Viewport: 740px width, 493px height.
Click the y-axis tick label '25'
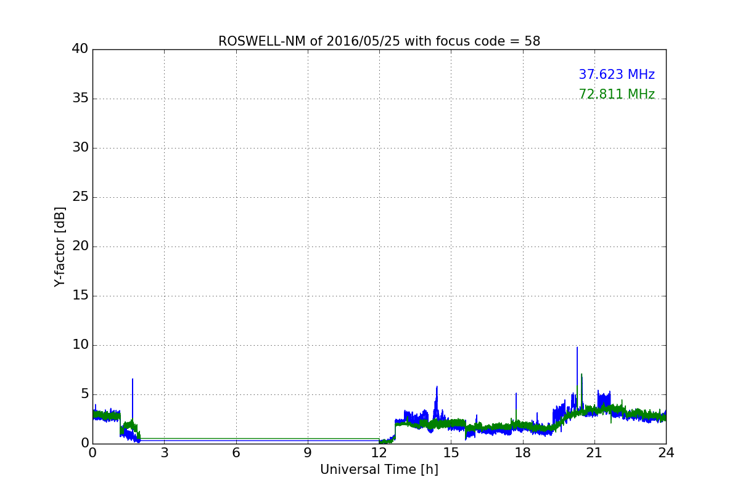(x=80, y=197)
